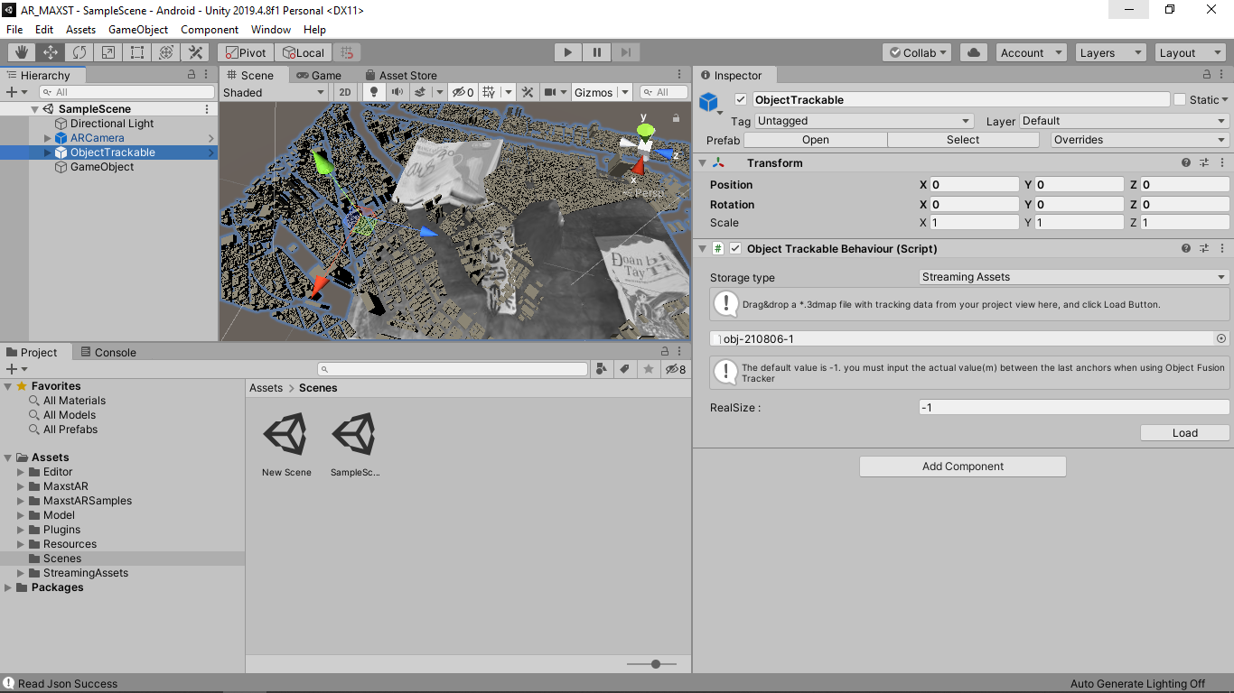This screenshot has height=693, width=1234.
Task: Enable the Static checkbox
Action: pos(1180,99)
